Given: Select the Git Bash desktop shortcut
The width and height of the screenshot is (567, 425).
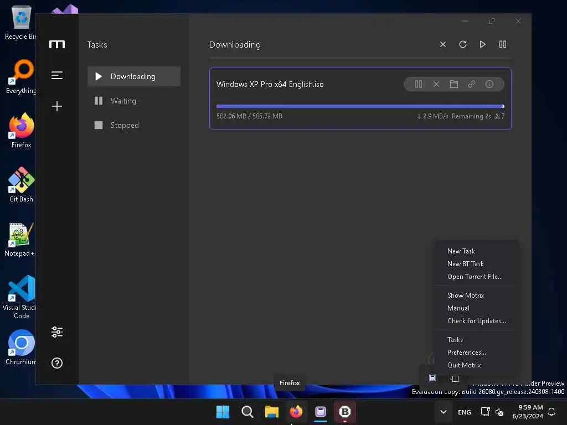Looking at the screenshot, I should pos(22,185).
